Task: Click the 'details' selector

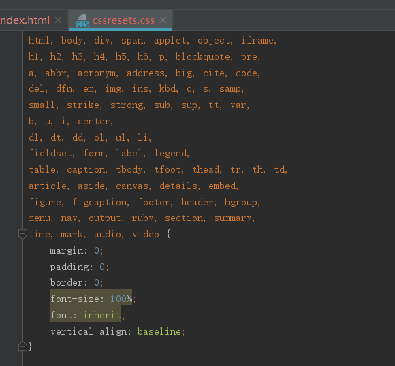Action: tap(178, 186)
